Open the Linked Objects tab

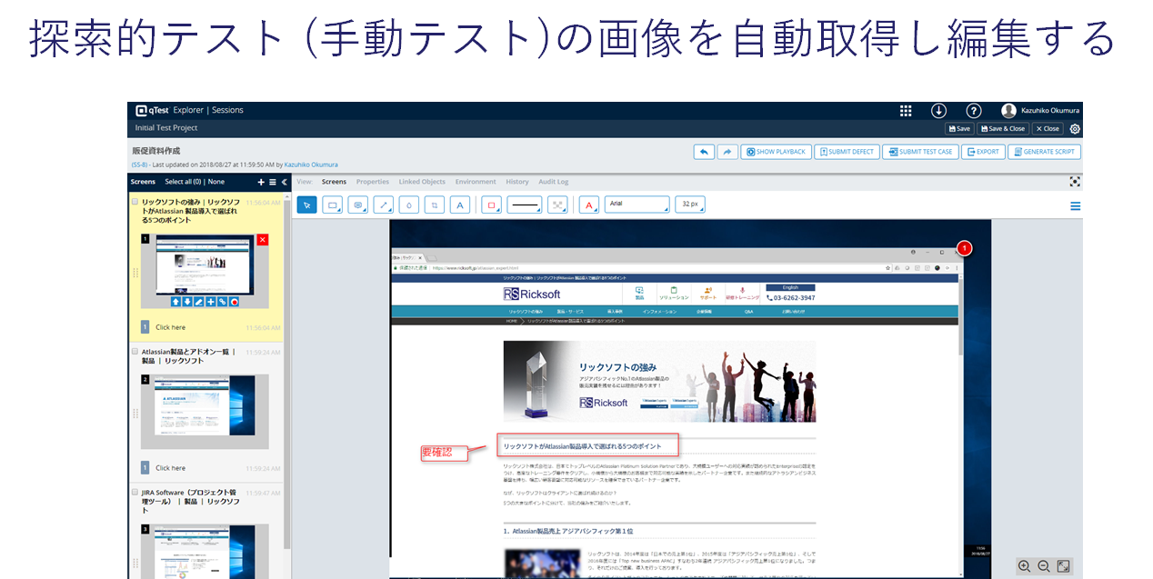(x=422, y=182)
